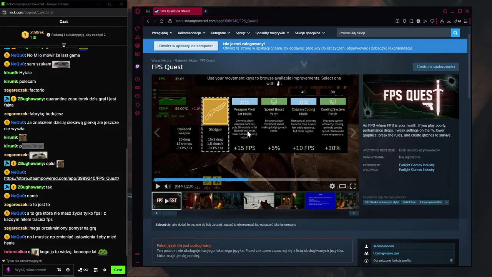Open Opera profile account icon
The height and width of the screenshot is (277, 492).
[442, 21]
